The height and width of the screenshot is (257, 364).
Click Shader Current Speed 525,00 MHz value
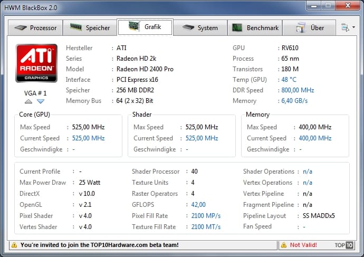(202, 138)
